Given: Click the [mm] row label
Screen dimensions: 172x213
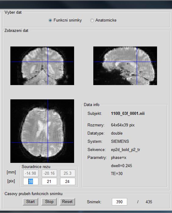Looking at the screenshot, I should pyautogui.click(x=11, y=172).
